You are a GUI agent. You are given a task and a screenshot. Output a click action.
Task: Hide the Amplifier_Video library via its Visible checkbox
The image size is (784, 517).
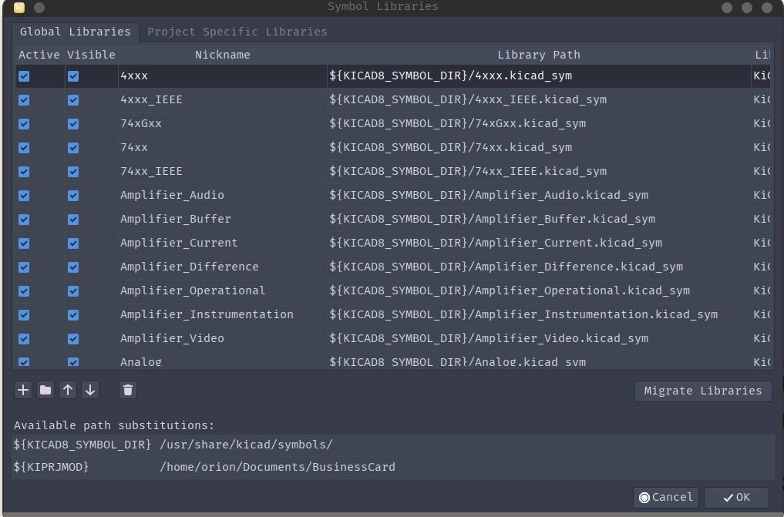click(x=72, y=337)
